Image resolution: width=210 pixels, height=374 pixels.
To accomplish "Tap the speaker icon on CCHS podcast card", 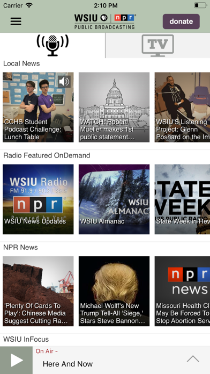I will click(x=64, y=82).
